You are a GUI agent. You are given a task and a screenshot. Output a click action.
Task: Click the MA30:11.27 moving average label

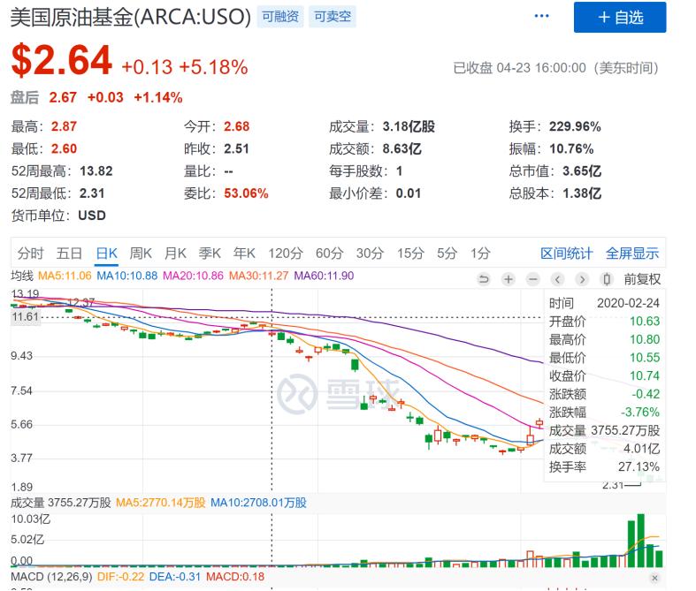pos(259,276)
